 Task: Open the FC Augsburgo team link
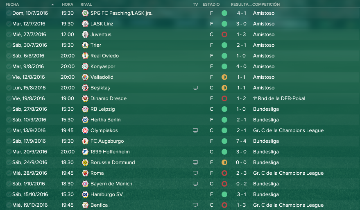click(x=107, y=141)
